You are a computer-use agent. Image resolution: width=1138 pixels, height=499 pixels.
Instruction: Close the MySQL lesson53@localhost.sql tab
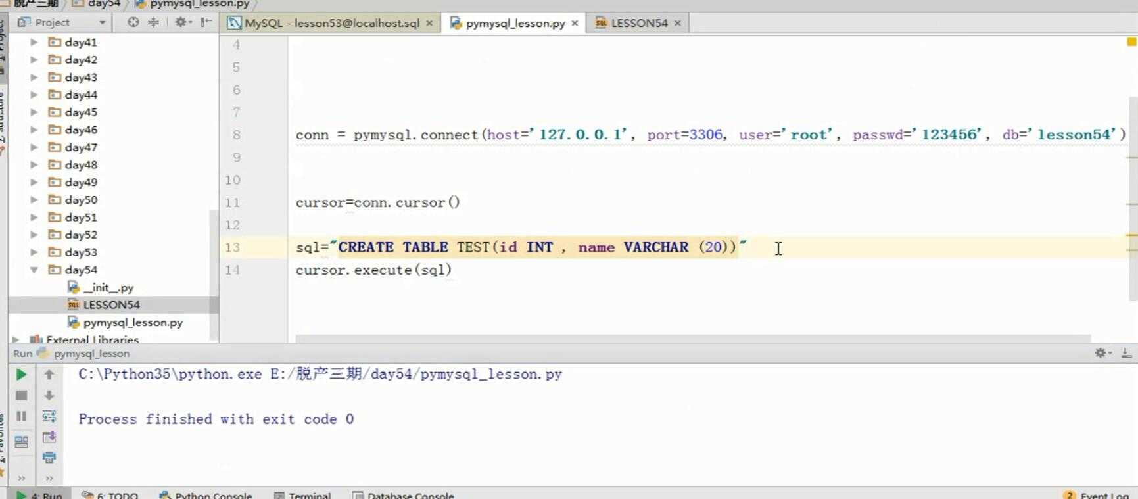(429, 23)
